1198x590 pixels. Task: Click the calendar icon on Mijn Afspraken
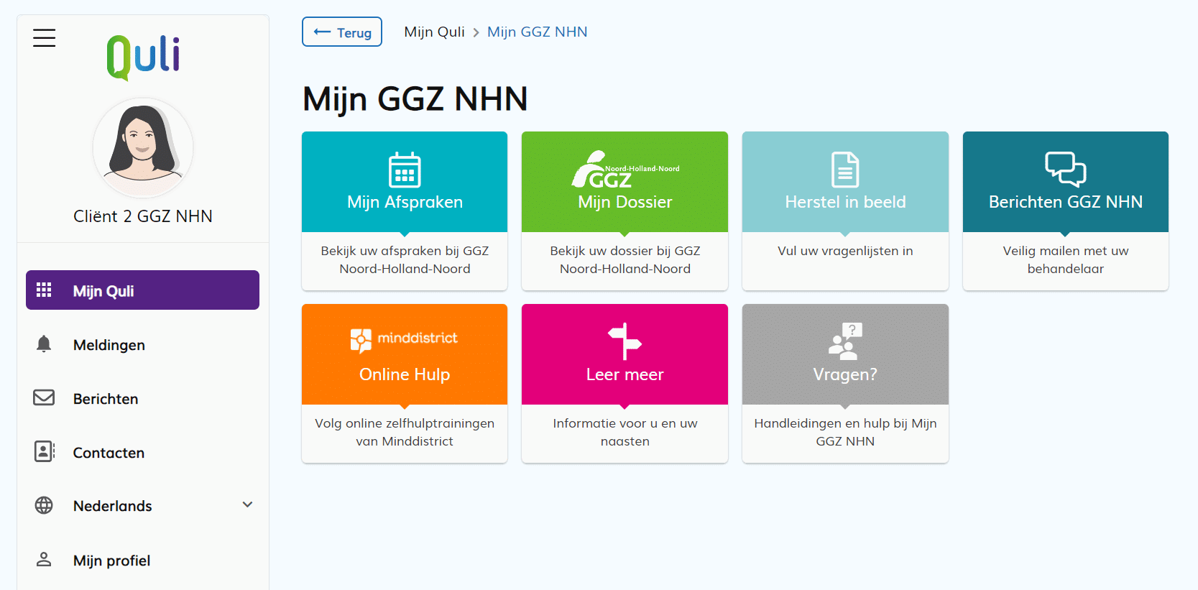pos(405,170)
